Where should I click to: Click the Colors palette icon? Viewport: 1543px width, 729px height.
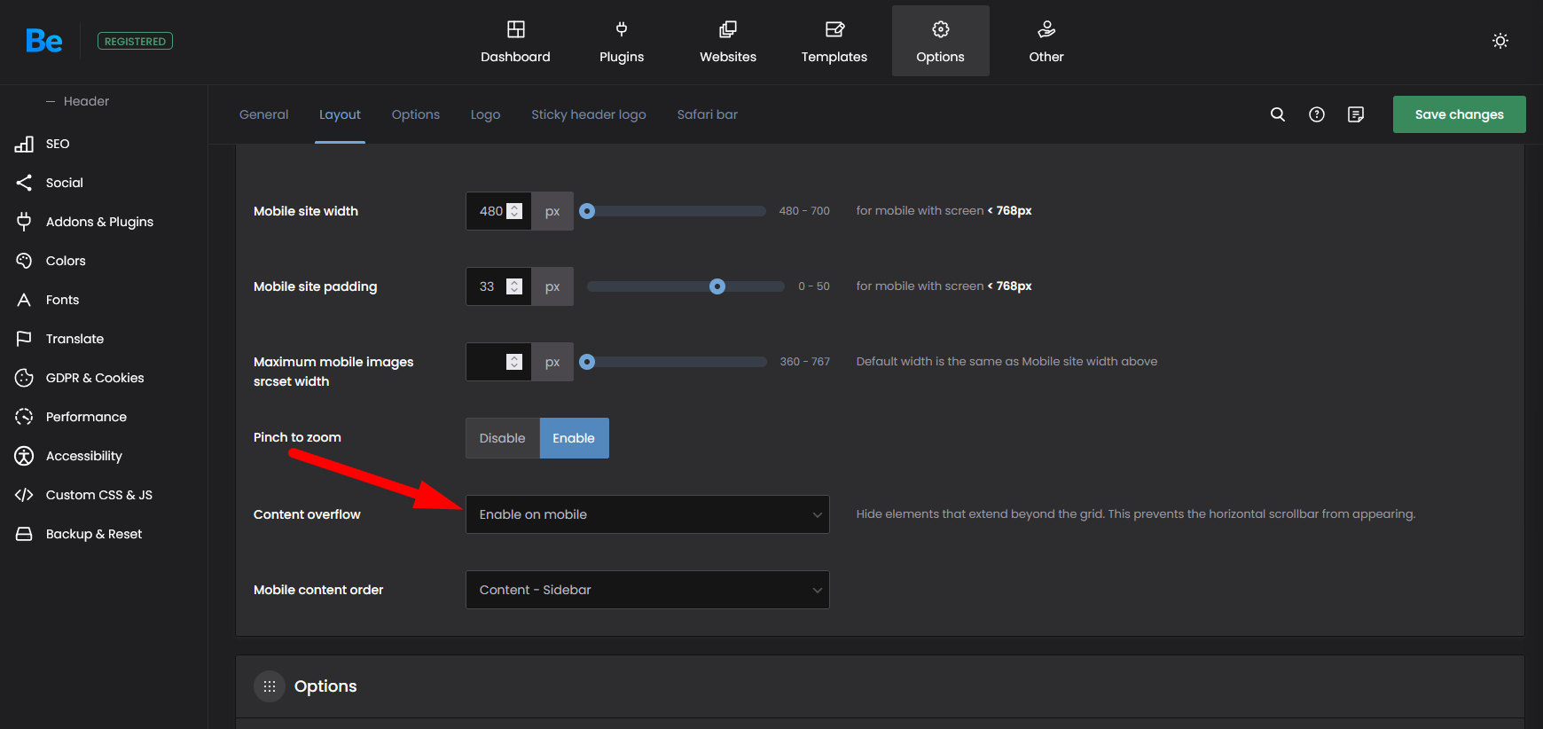(24, 261)
